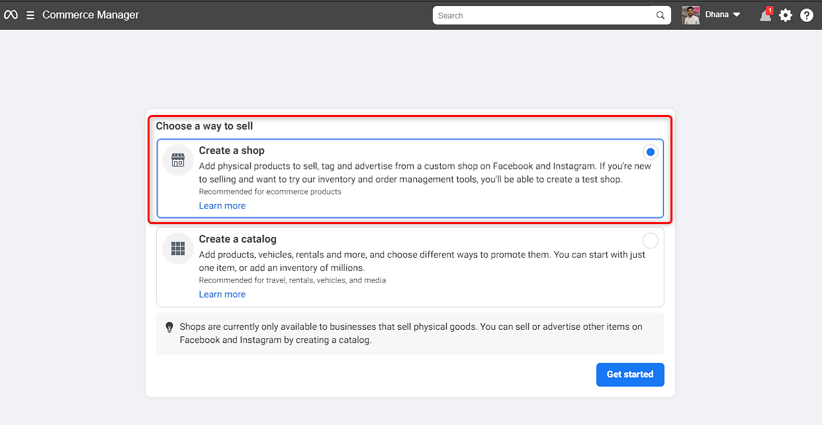Click the 'Shops are currently only available' notice
The width and height of the screenshot is (822, 425).
tap(411, 334)
